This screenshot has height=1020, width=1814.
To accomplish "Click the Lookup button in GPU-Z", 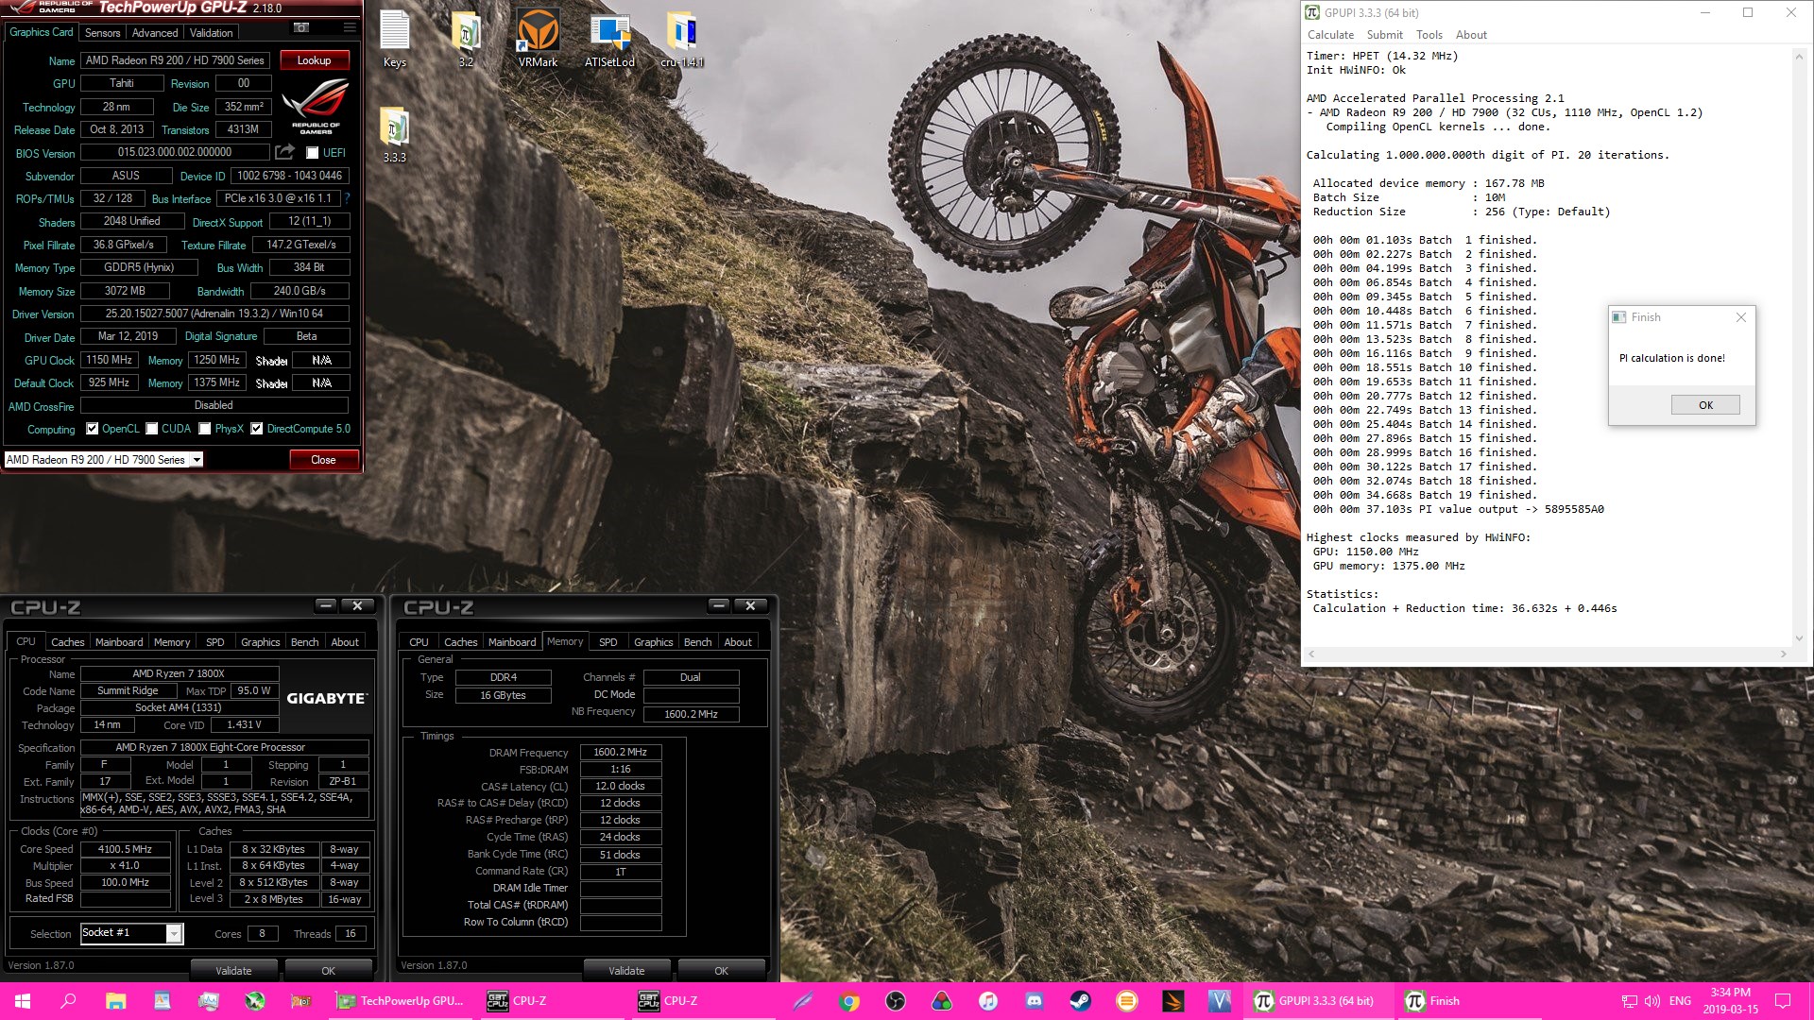I will (315, 60).
